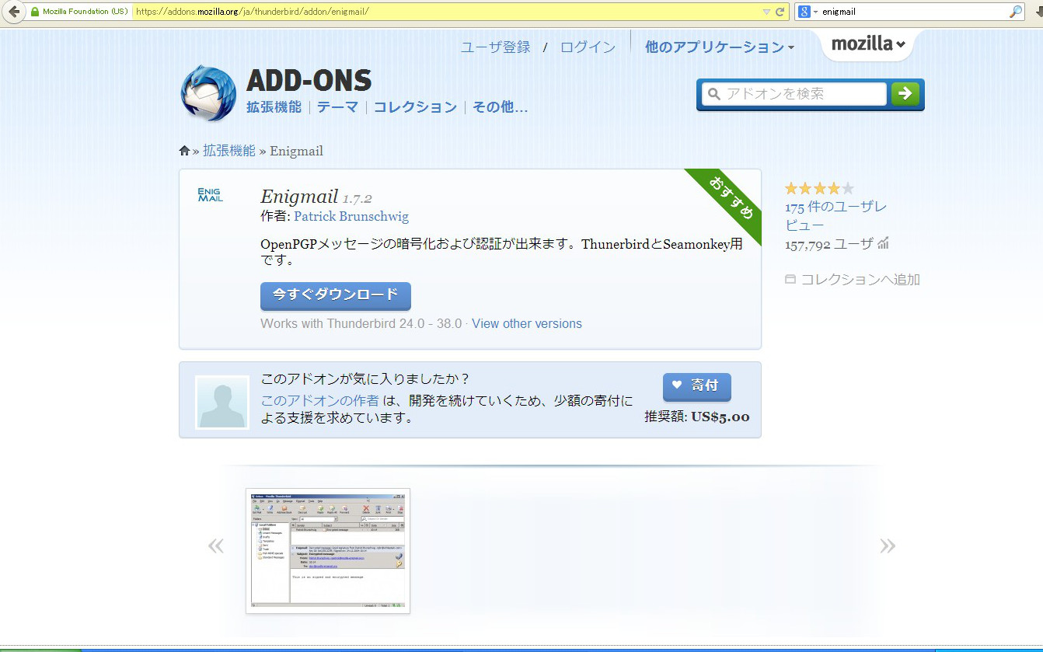Click the Thunderbird logo icon

208,93
